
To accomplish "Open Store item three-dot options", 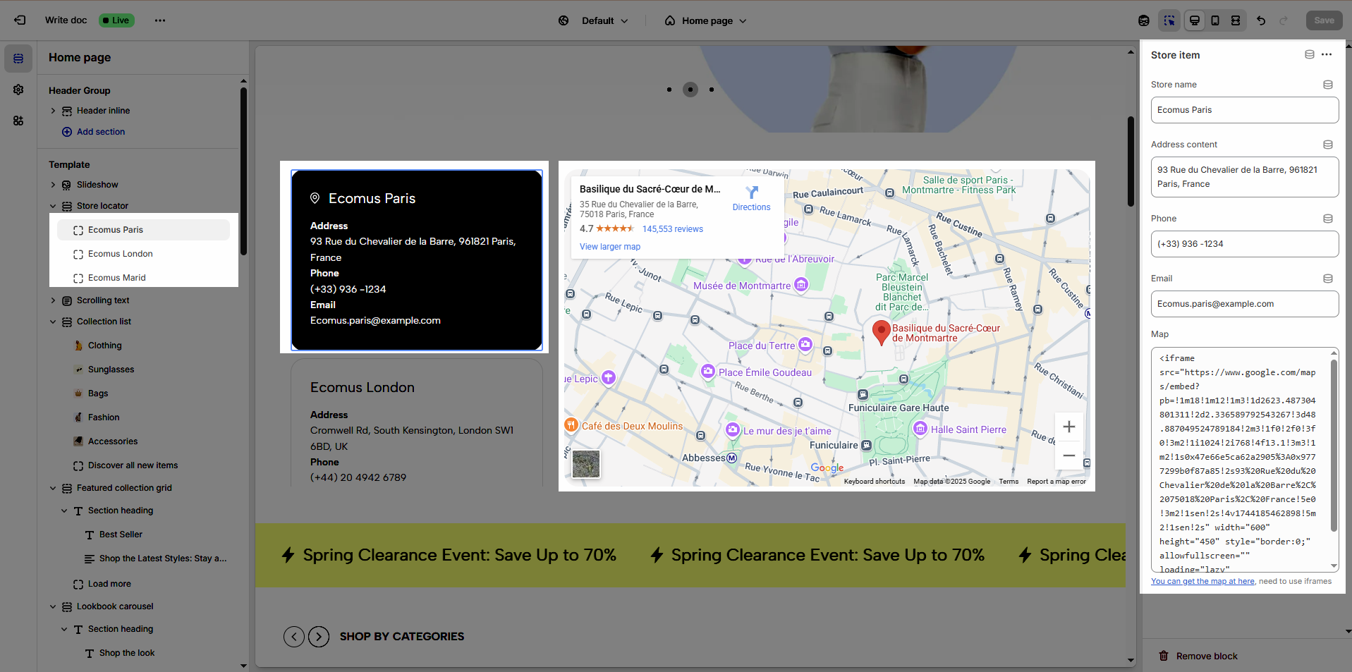I will click(1327, 54).
